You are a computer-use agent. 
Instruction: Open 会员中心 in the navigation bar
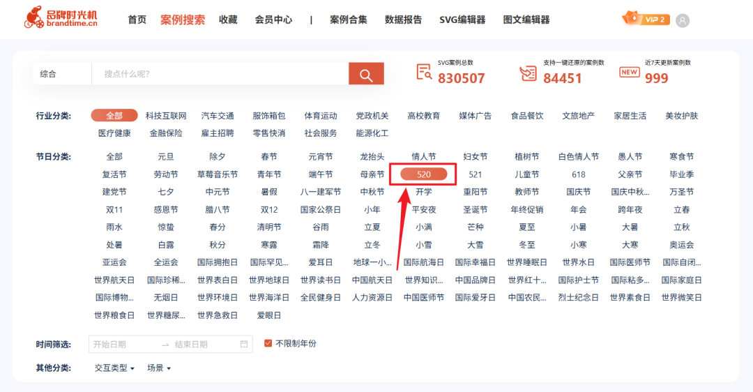(x=273, y=20)
